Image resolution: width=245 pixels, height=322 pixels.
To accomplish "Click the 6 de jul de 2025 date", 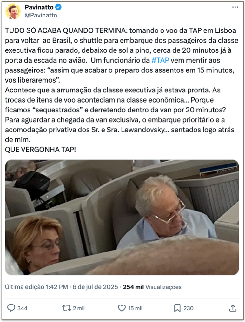I will [95, 287].
